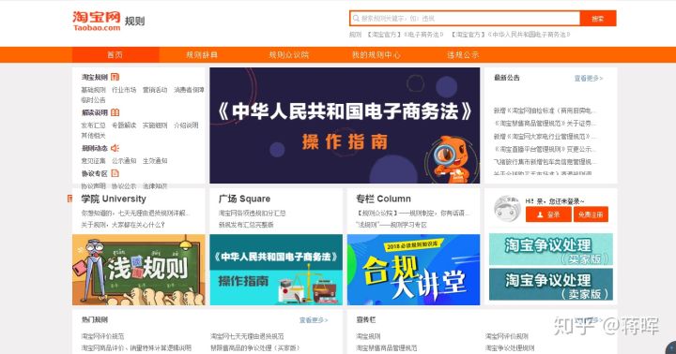The height and width of the screenshot is (354, 676).
Task: Open announcement 《淘宝禁售商品管理规范》关于证券
Action: click(545, 124)
